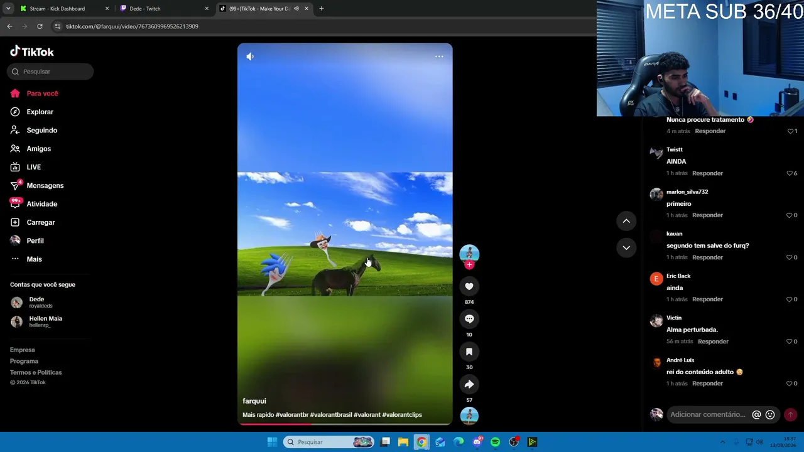The height and width of the screenshot is (452, 804).
Task: Open the #valorantbrasil hashtag
Action: (331, 415)
